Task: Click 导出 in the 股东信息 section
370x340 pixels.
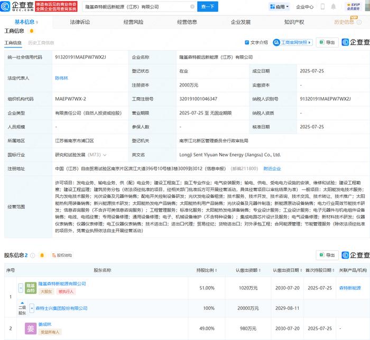Action: (x=327, y=255)
